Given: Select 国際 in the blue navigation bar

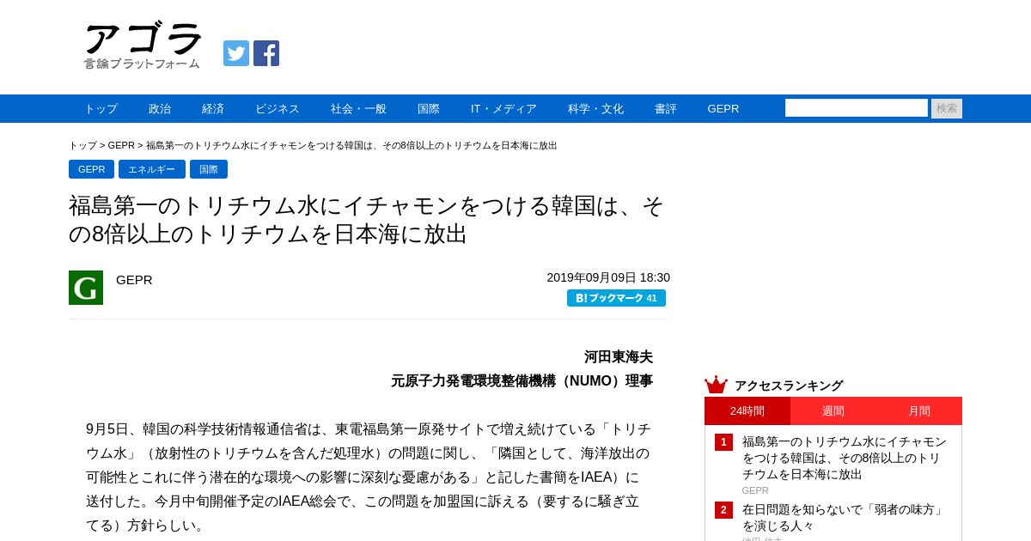Looking at the screenshot, I should 429,109.
